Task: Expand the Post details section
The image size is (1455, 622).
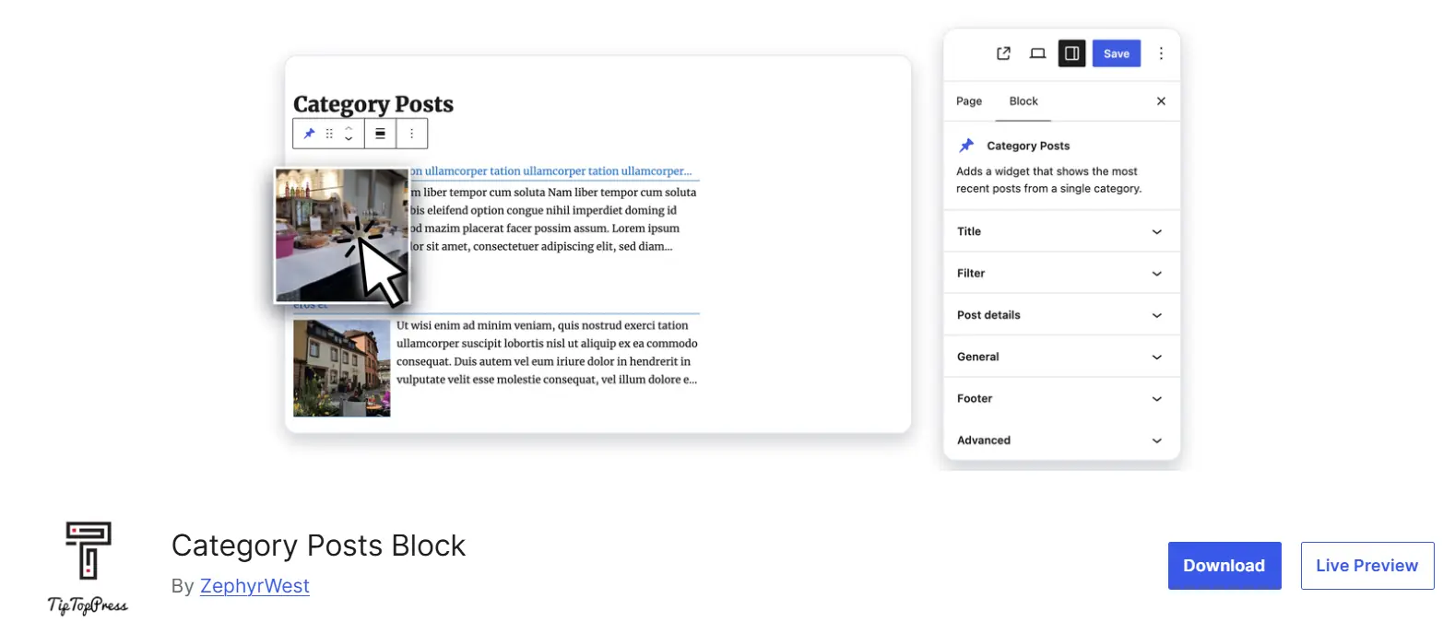Action: (x=1061, y=315)
